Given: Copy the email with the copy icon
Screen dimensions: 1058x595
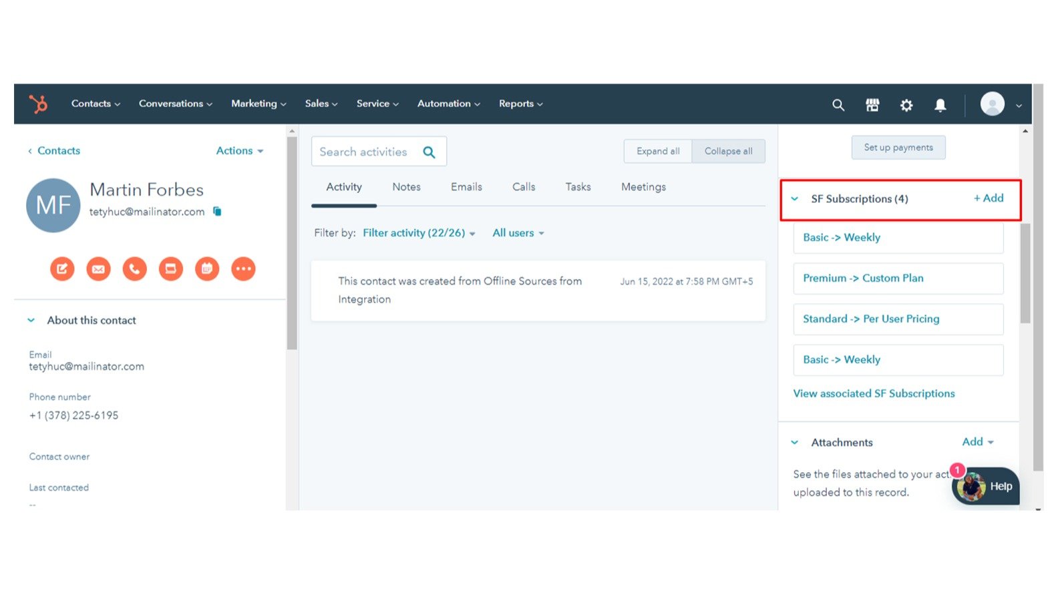Looking at the screenshot, I should pyautogui.click(x=217, y=211).
